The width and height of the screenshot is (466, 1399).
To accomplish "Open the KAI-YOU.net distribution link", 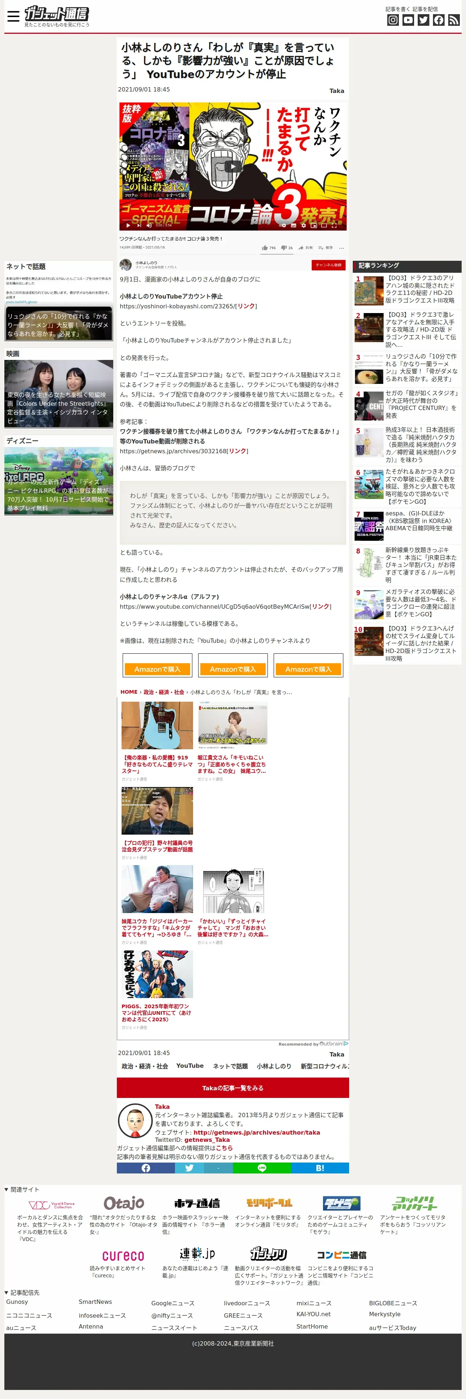I will click(x=314, y=1314).
